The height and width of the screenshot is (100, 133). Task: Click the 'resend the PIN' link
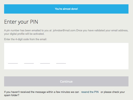click(x=90, y=92)
